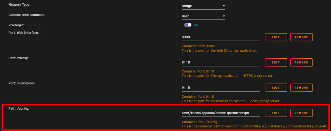Click the Web UI port description text
This screenshot has width=331, height=131.
tap(219, 51)
